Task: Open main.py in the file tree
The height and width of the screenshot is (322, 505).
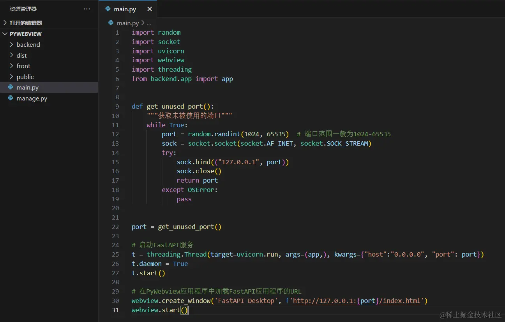Action: point(49,87)
